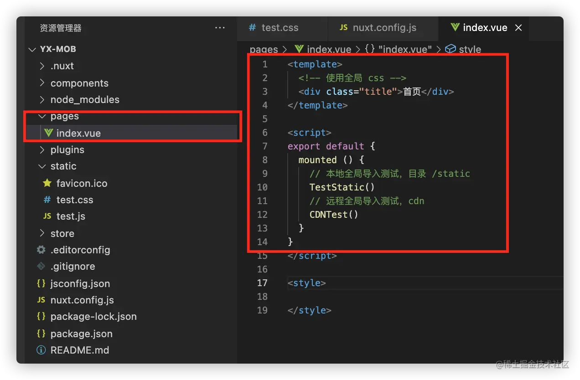Open the .gitignore file

[x=73, y=267]
